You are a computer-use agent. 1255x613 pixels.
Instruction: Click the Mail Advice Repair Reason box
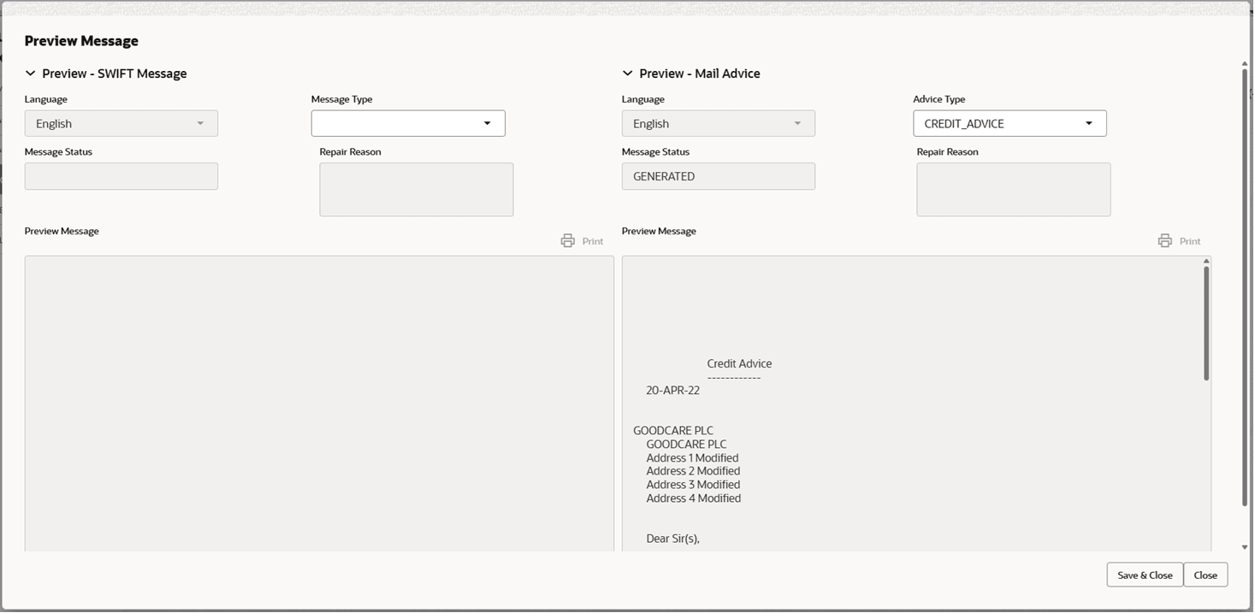pyautogui.click(x=1014, y=190)
